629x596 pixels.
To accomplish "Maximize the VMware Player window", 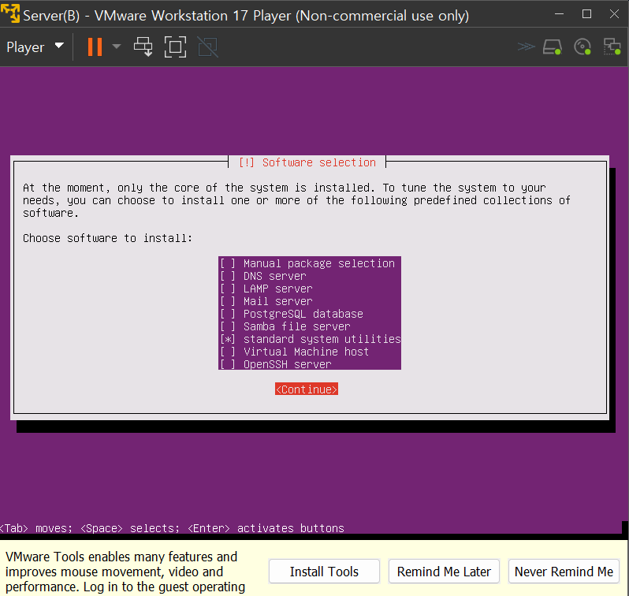I will point(586,14).
